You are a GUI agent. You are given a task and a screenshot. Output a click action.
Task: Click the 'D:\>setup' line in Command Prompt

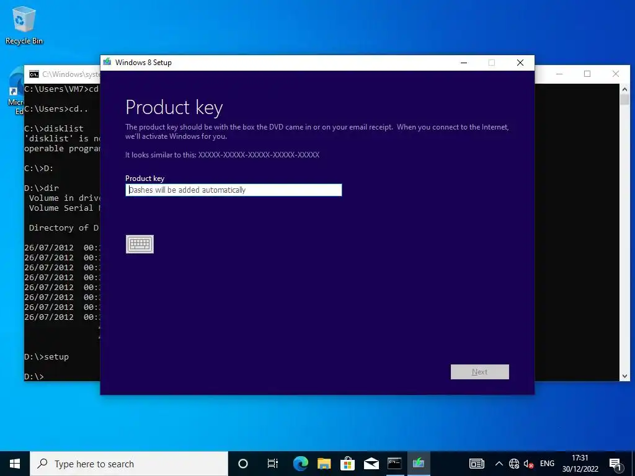click(46, 356)
